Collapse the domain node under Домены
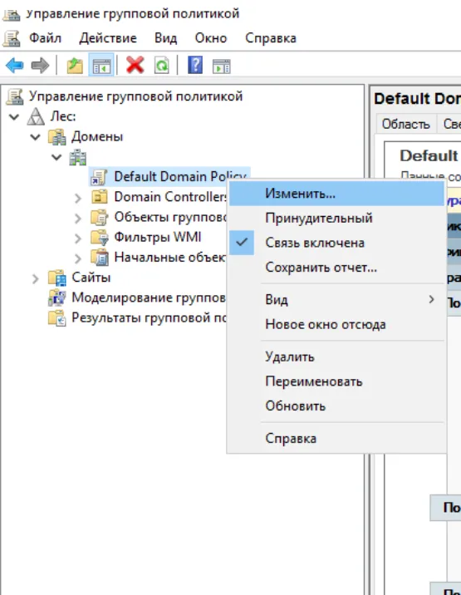The height and width of the screenshot is (595, 461). point(56,157)
